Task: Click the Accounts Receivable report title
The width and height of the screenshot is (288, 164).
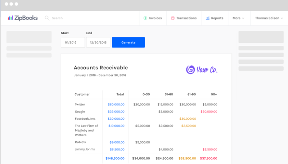Action: click(x=101, y=68)
